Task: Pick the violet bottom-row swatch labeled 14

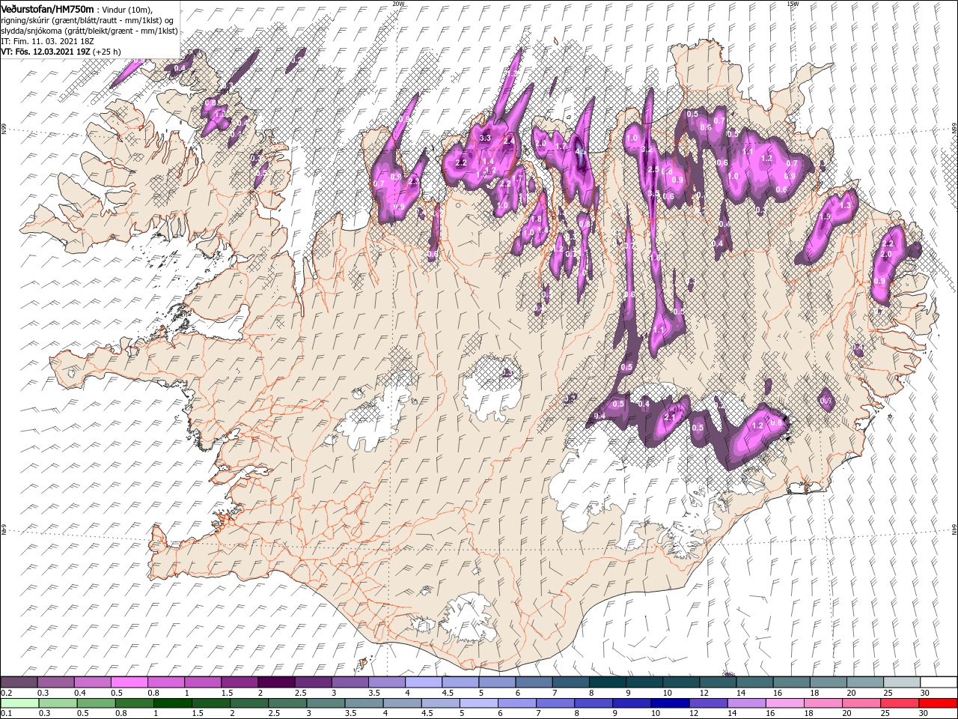Action: pyautogui.click(x=747, y=703)
